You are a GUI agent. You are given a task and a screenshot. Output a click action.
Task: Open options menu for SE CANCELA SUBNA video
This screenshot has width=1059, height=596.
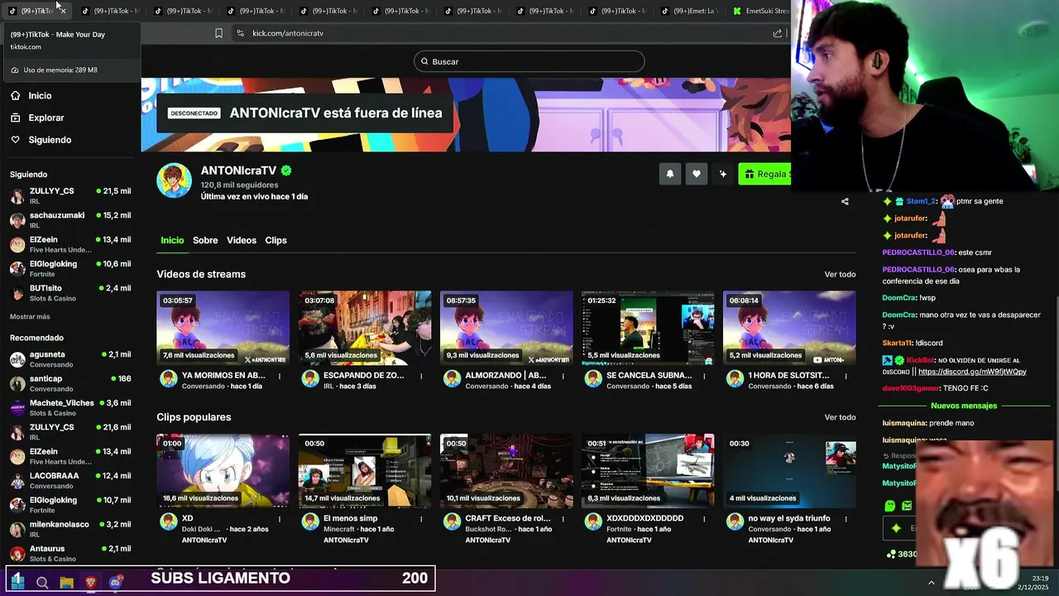click(704, 376)
